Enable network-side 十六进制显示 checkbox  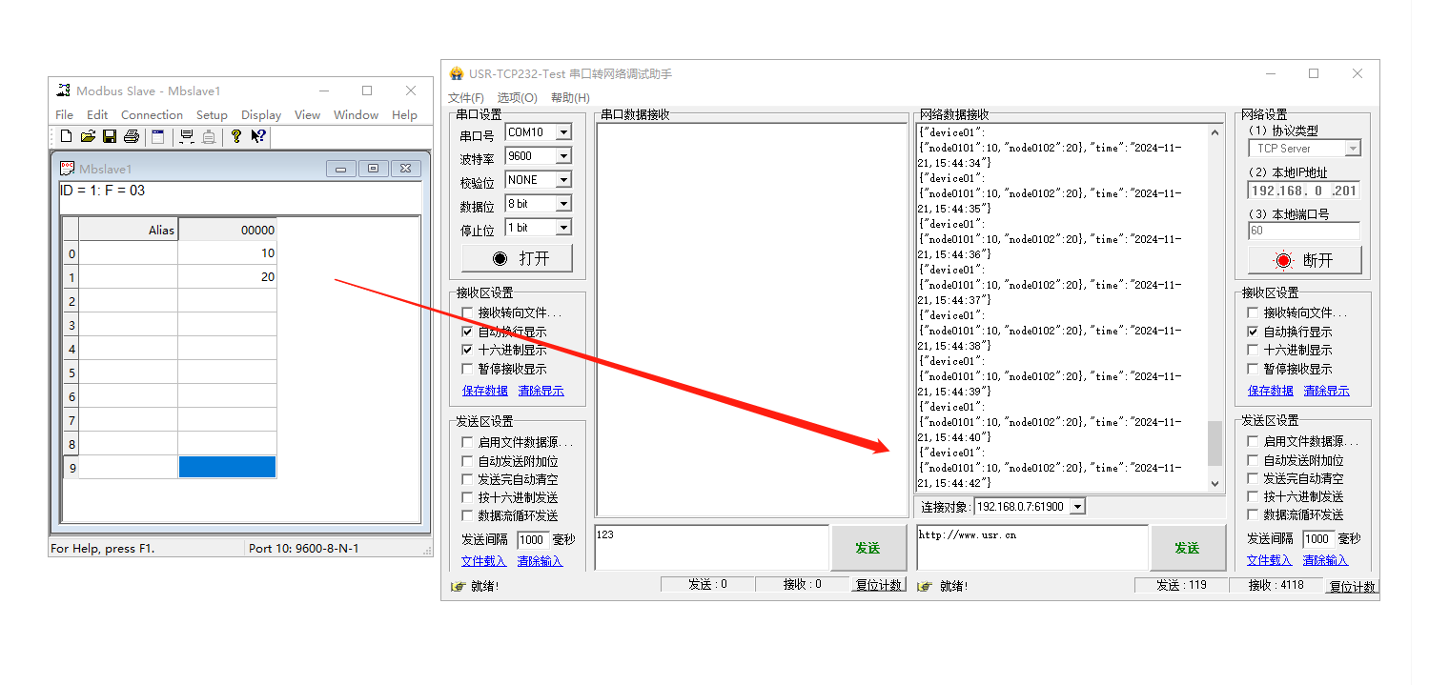pos(1253,350)
